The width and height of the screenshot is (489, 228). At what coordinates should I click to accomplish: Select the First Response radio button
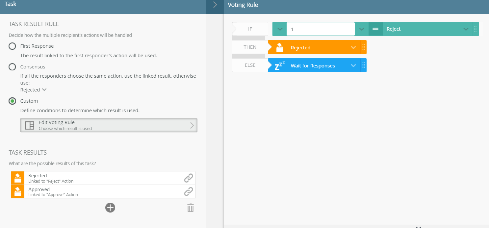pyautogui.click(x=12, y=46)
